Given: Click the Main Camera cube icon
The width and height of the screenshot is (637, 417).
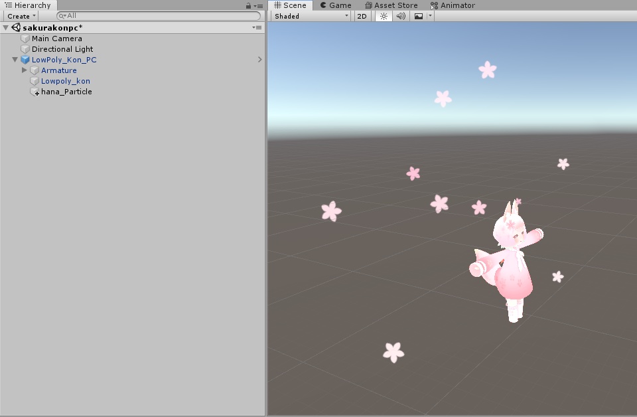Looking at the screenshot, I should [x=25, y=39].
